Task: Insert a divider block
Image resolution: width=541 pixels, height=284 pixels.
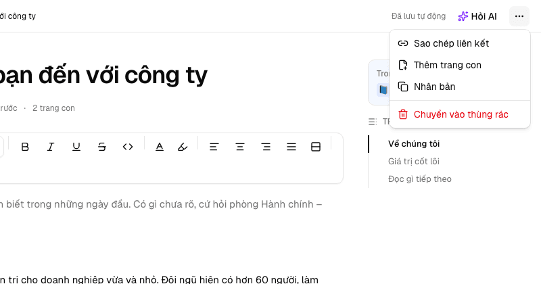Action: [316, 147]
